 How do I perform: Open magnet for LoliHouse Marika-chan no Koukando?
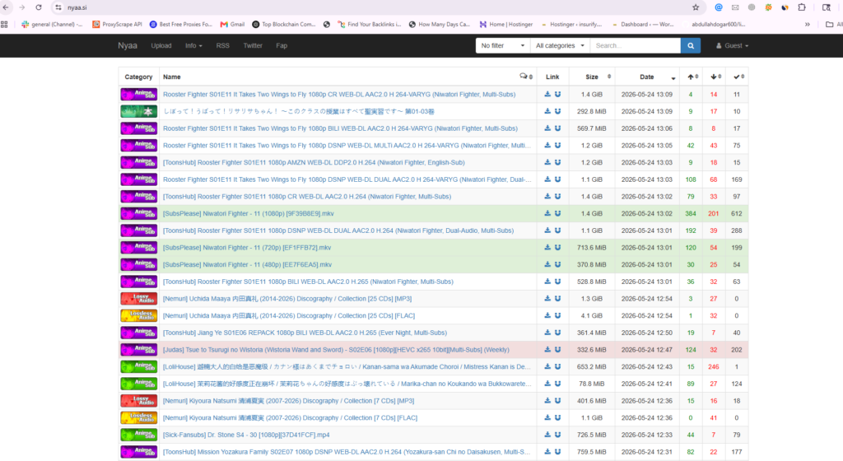pyautogui.click(x=557, y=384)
